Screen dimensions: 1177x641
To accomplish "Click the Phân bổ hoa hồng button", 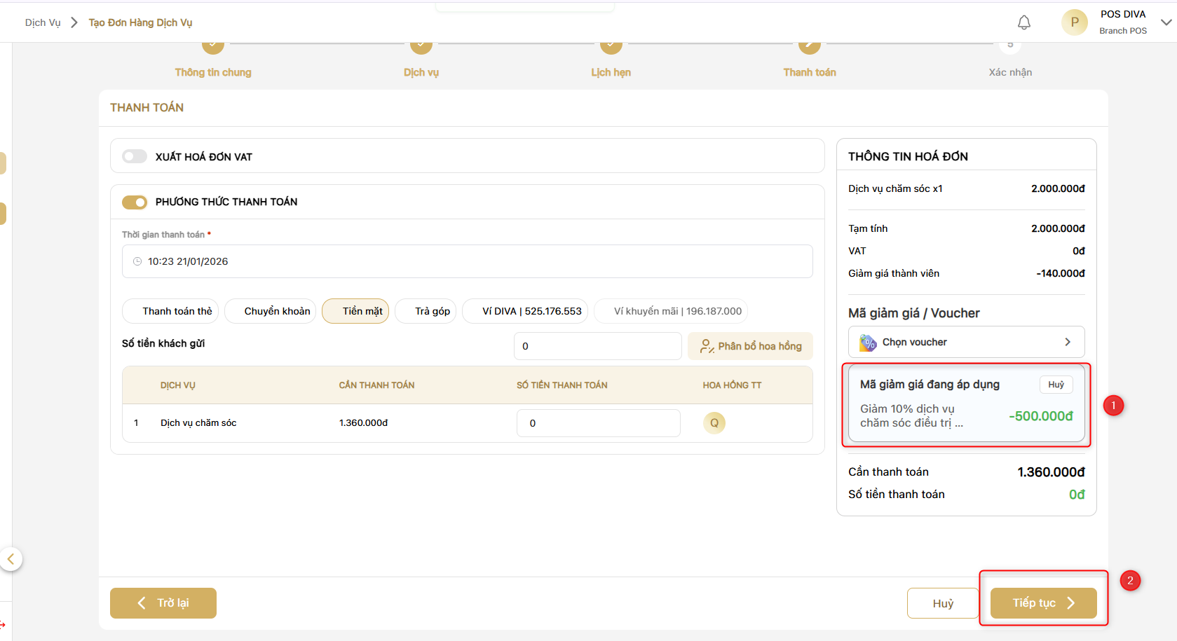I will pyautogui.click(x=750, y=346).
